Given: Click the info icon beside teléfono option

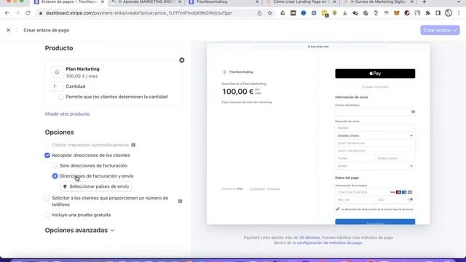Looking at the screenshot, I should (180, 201).
